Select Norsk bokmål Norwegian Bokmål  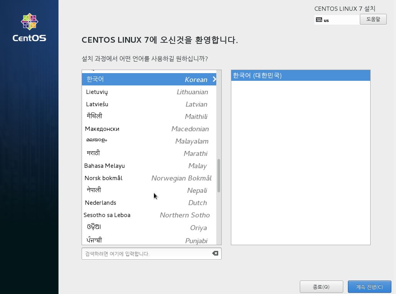[149, 178]
